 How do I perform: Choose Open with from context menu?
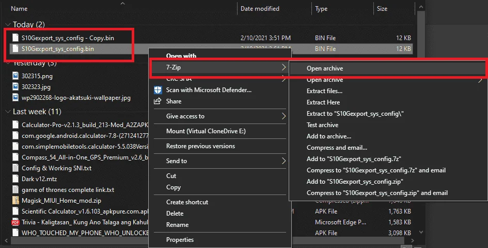tap(181, 56)
